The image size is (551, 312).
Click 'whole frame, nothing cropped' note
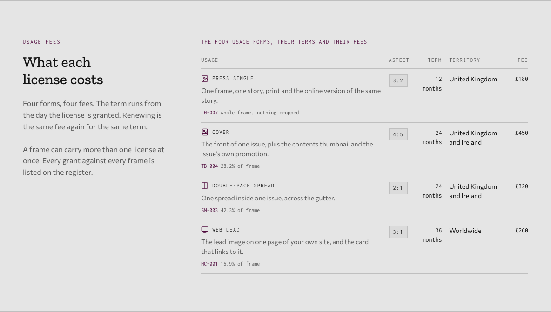(260, 113)
